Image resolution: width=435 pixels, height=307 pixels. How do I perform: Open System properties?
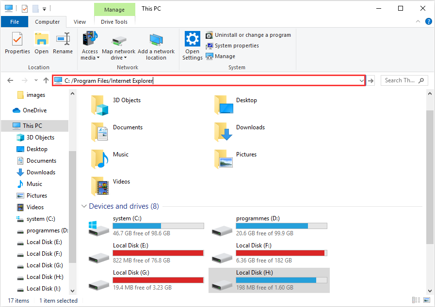point(232,46)
